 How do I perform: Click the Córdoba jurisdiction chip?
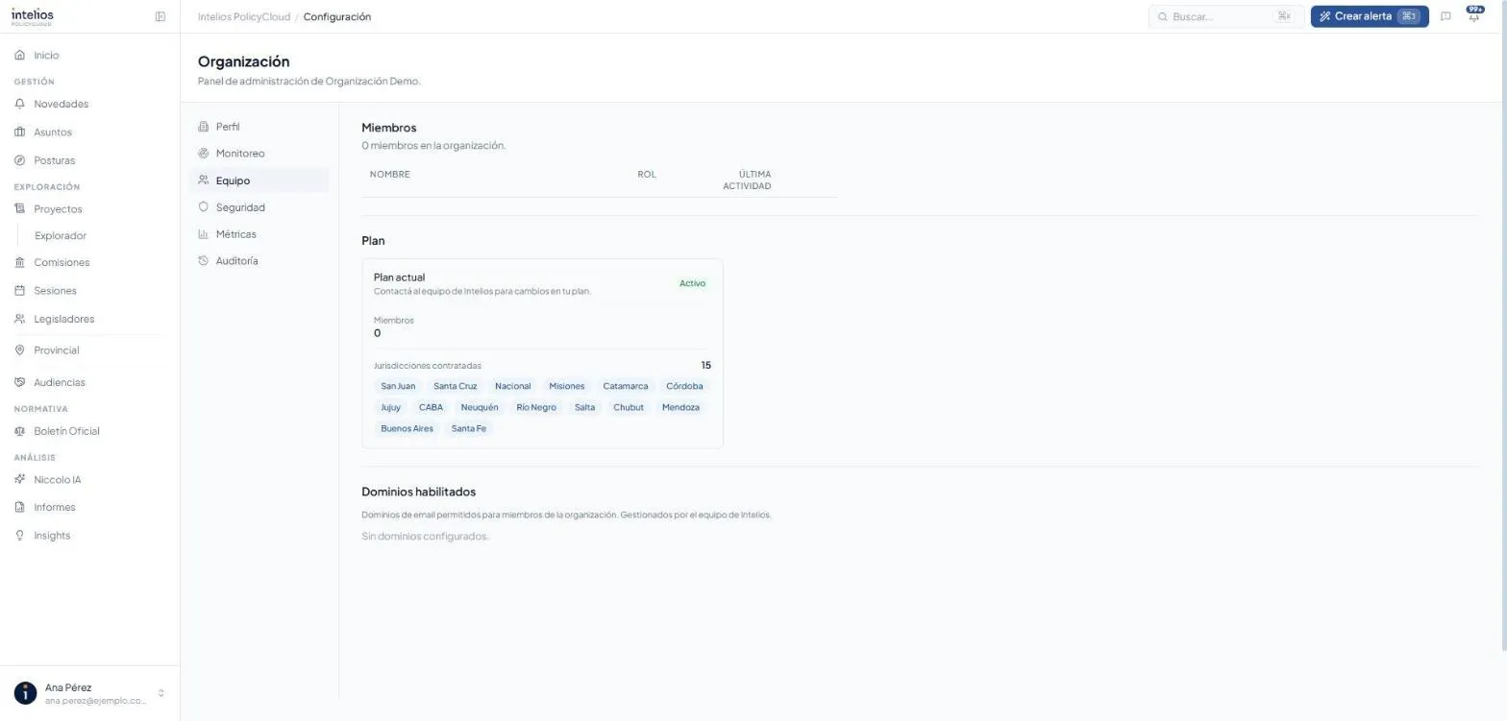tap(684, 386)
